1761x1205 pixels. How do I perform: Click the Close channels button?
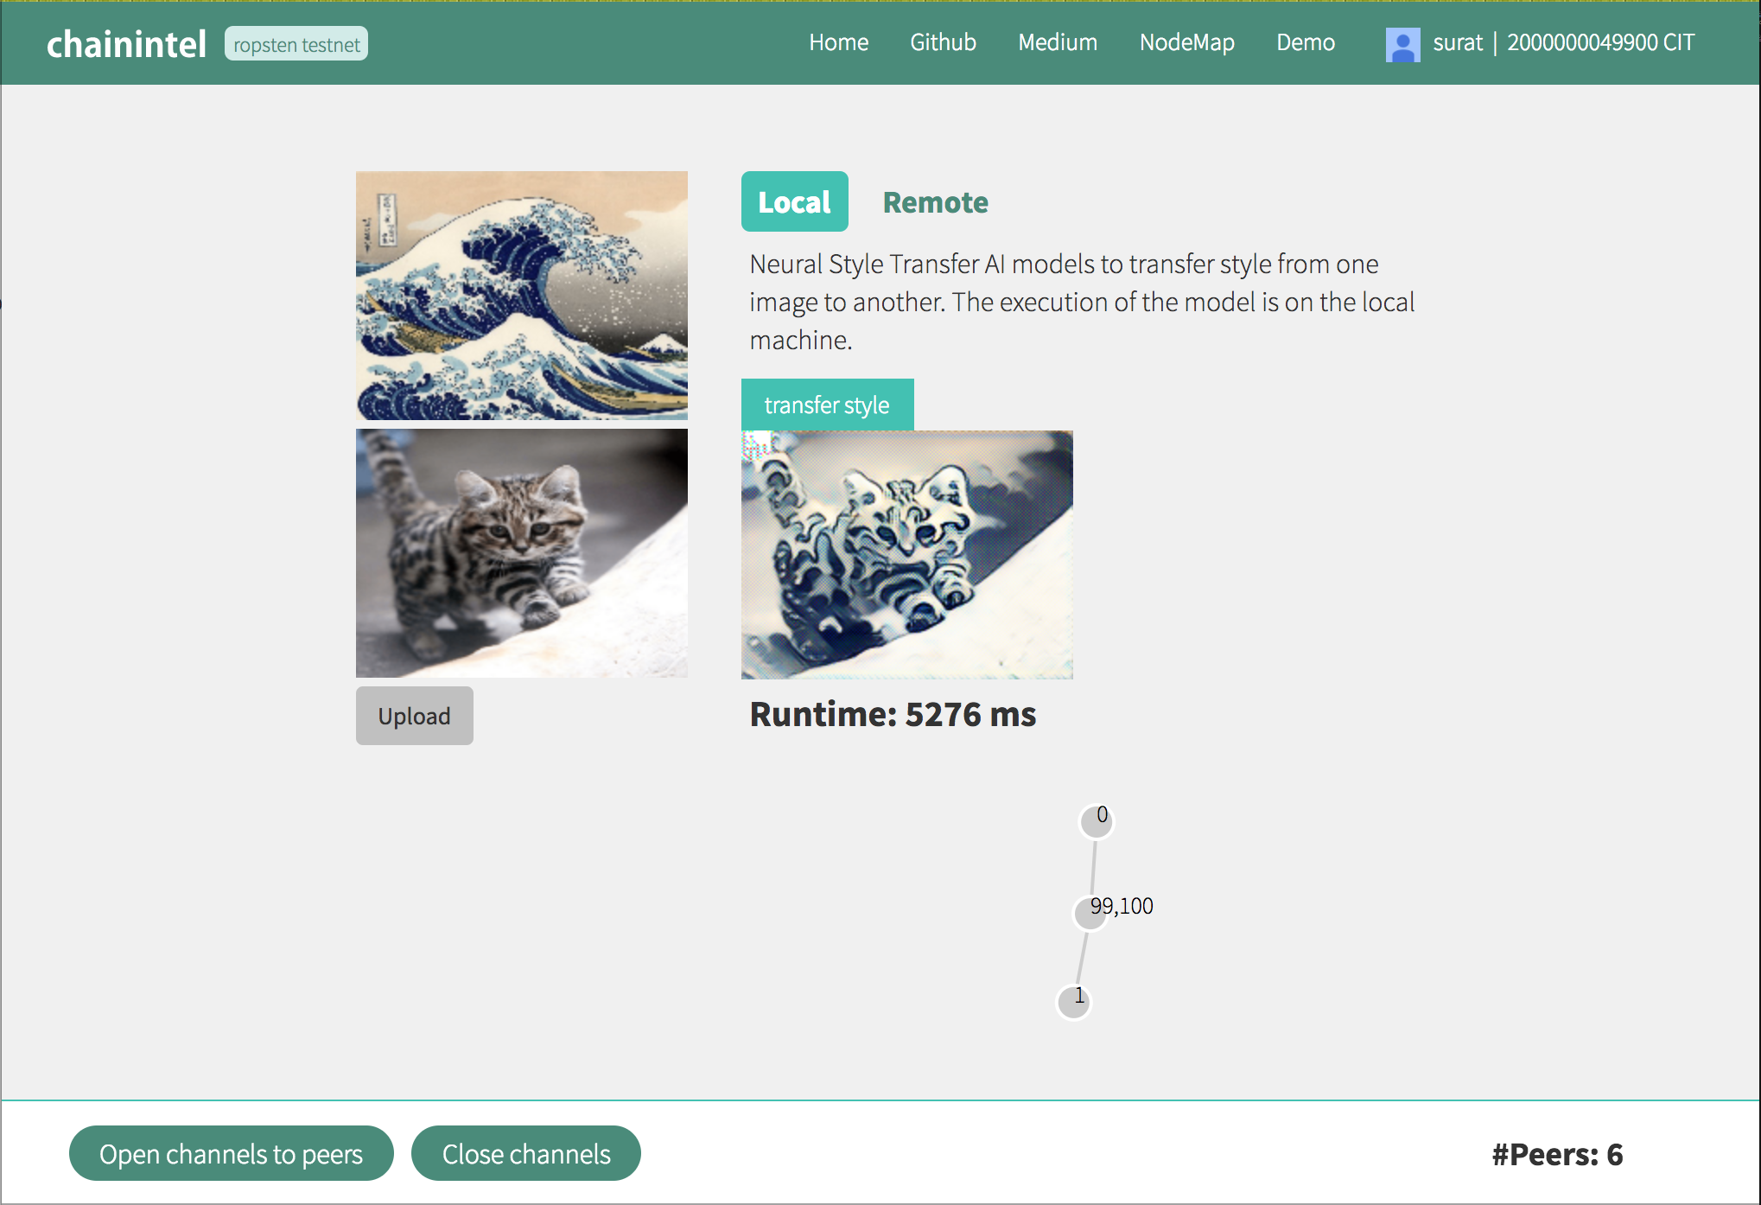[525, 1153]
